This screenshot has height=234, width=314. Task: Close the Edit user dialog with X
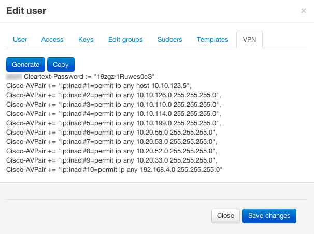[304, 10]
